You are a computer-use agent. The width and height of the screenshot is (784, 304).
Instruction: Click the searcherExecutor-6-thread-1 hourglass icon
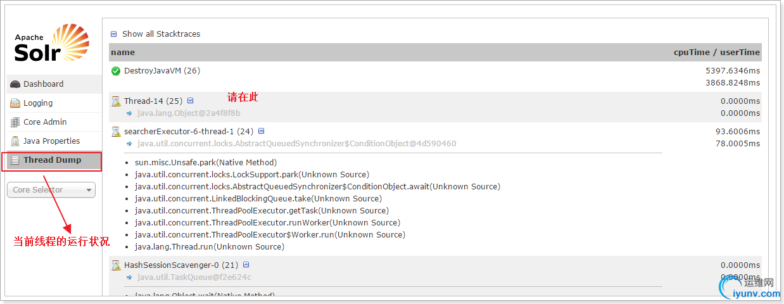[x=116, y=132]
